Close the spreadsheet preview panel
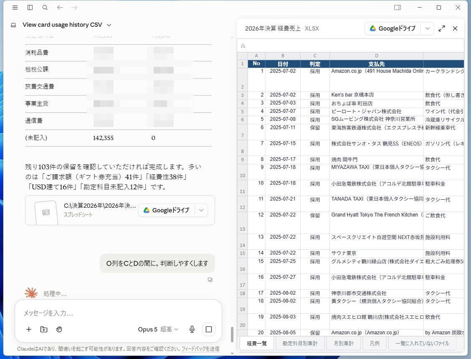This screenshot has width=471, height=359. click(455, 28)
